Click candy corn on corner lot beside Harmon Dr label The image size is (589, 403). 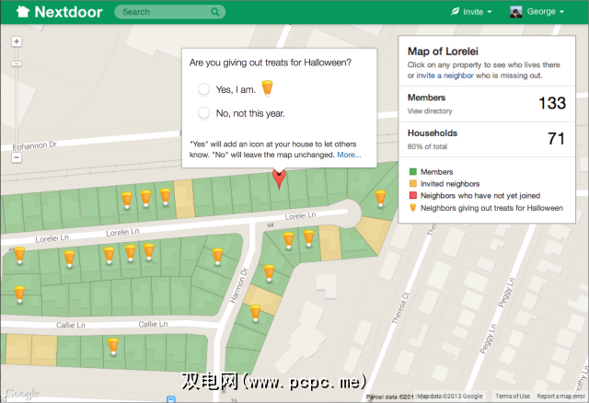pyautogui.click(x=217, y=257)
